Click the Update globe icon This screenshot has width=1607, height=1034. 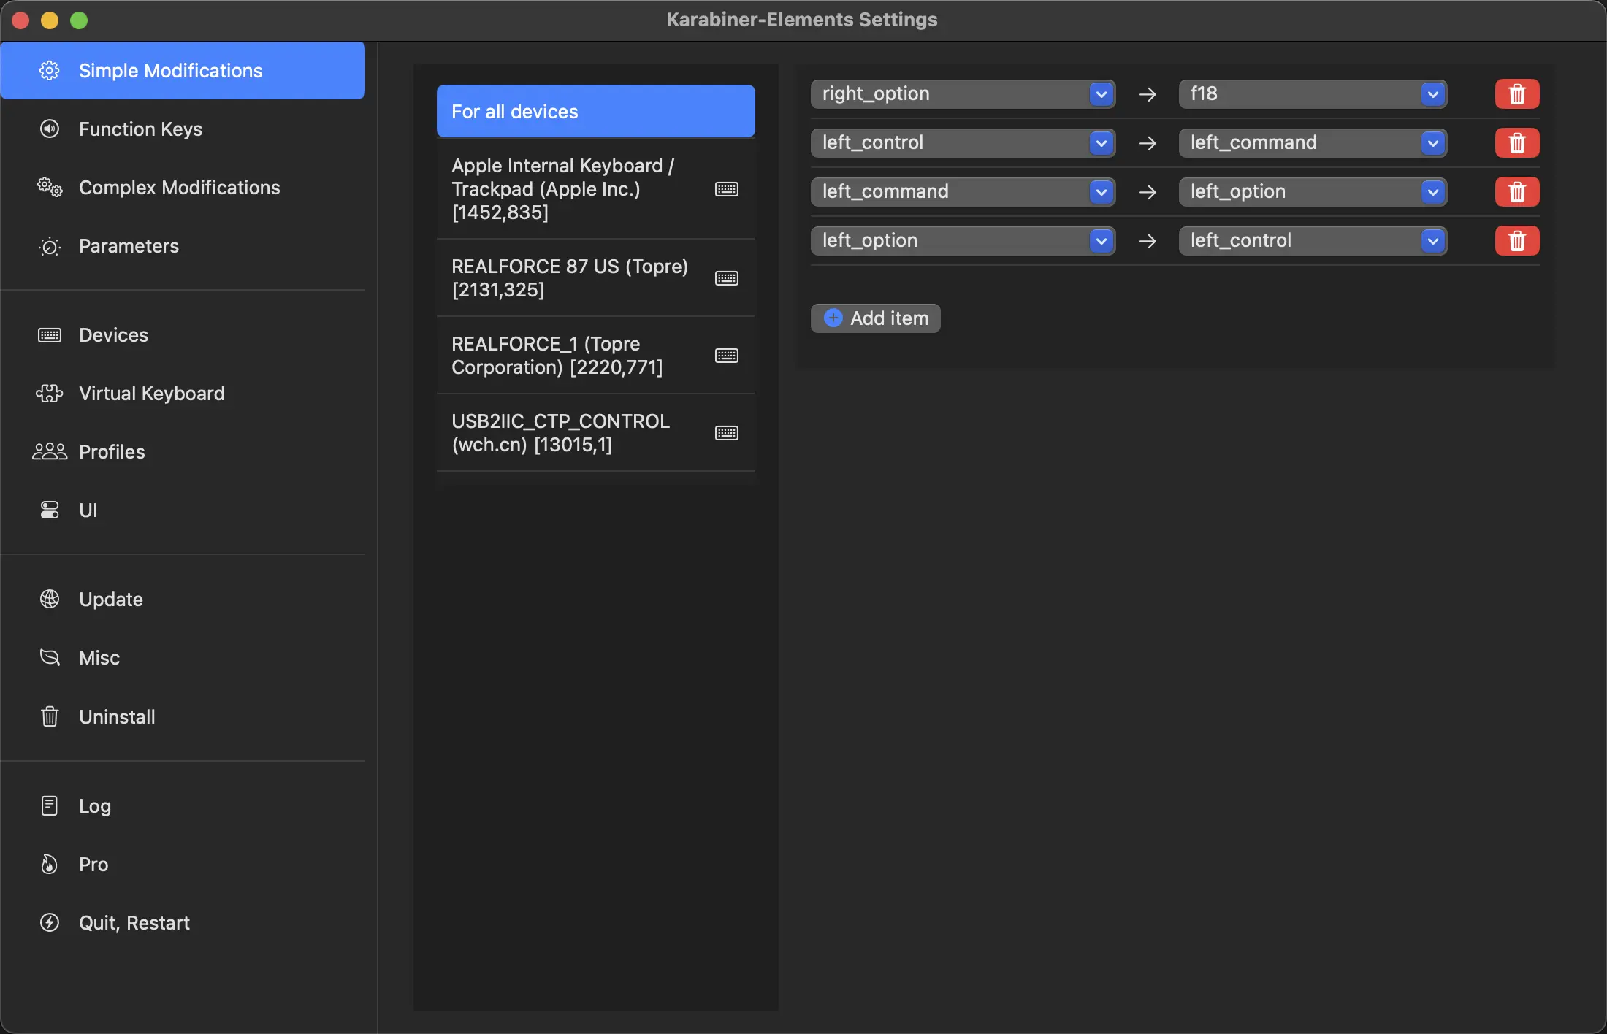[x=50, y=599]
